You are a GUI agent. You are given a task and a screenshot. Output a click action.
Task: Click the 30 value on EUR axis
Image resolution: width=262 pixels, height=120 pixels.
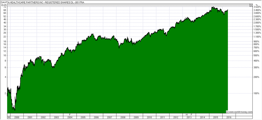pyautogui.click(x=5, y=30)
